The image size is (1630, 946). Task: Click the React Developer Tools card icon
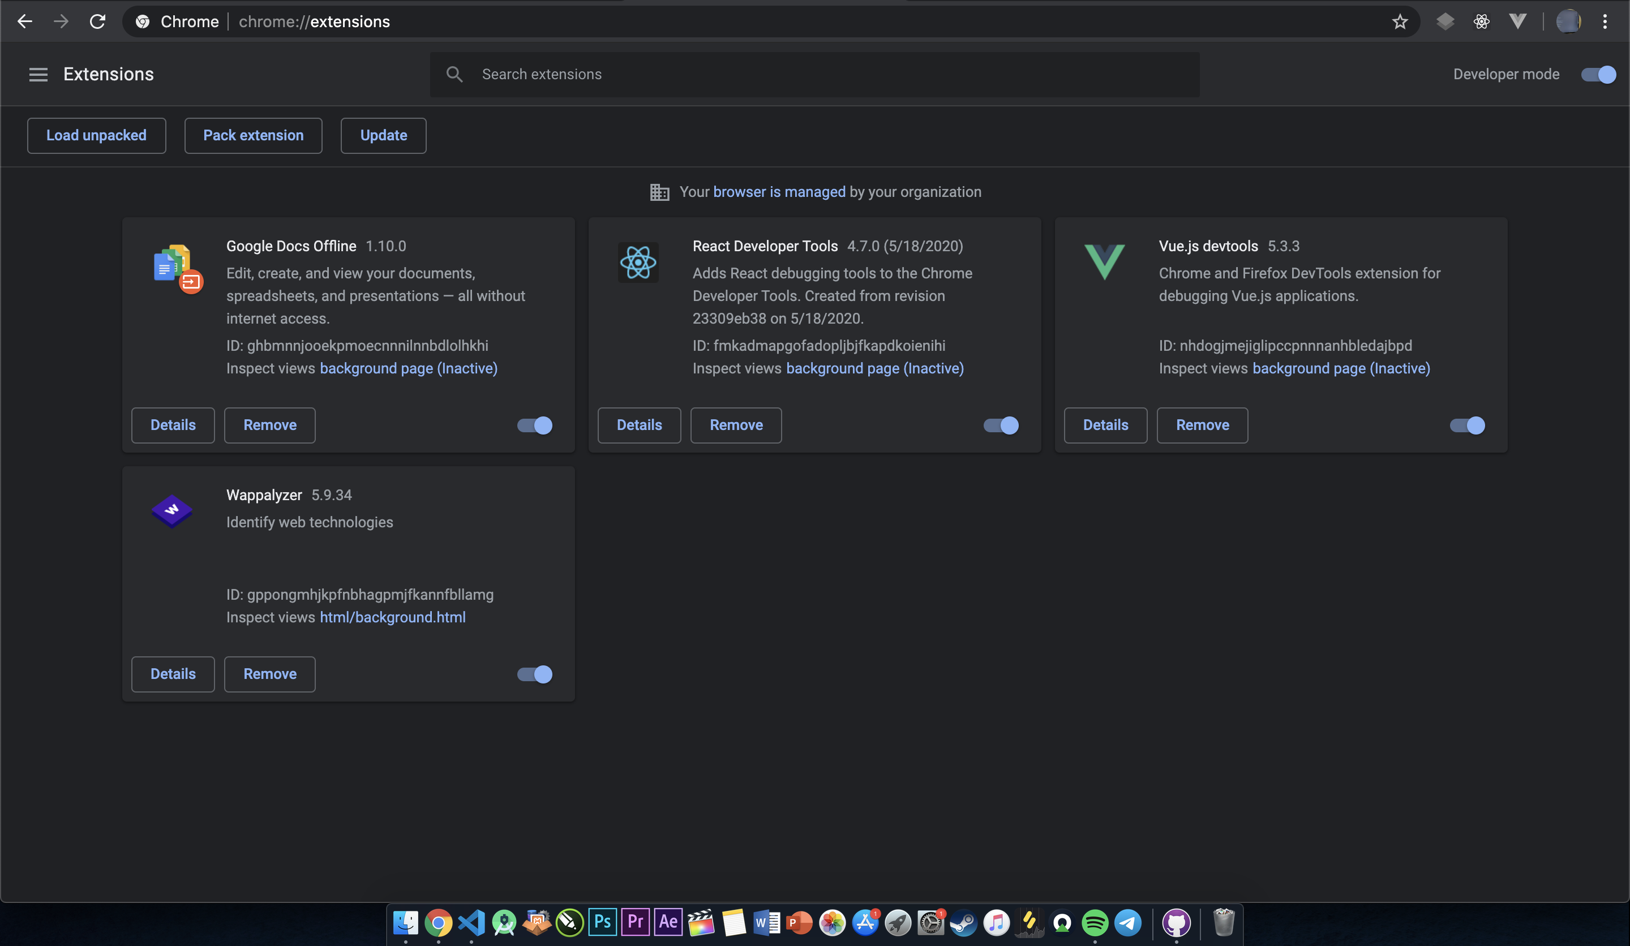point(638,263)
